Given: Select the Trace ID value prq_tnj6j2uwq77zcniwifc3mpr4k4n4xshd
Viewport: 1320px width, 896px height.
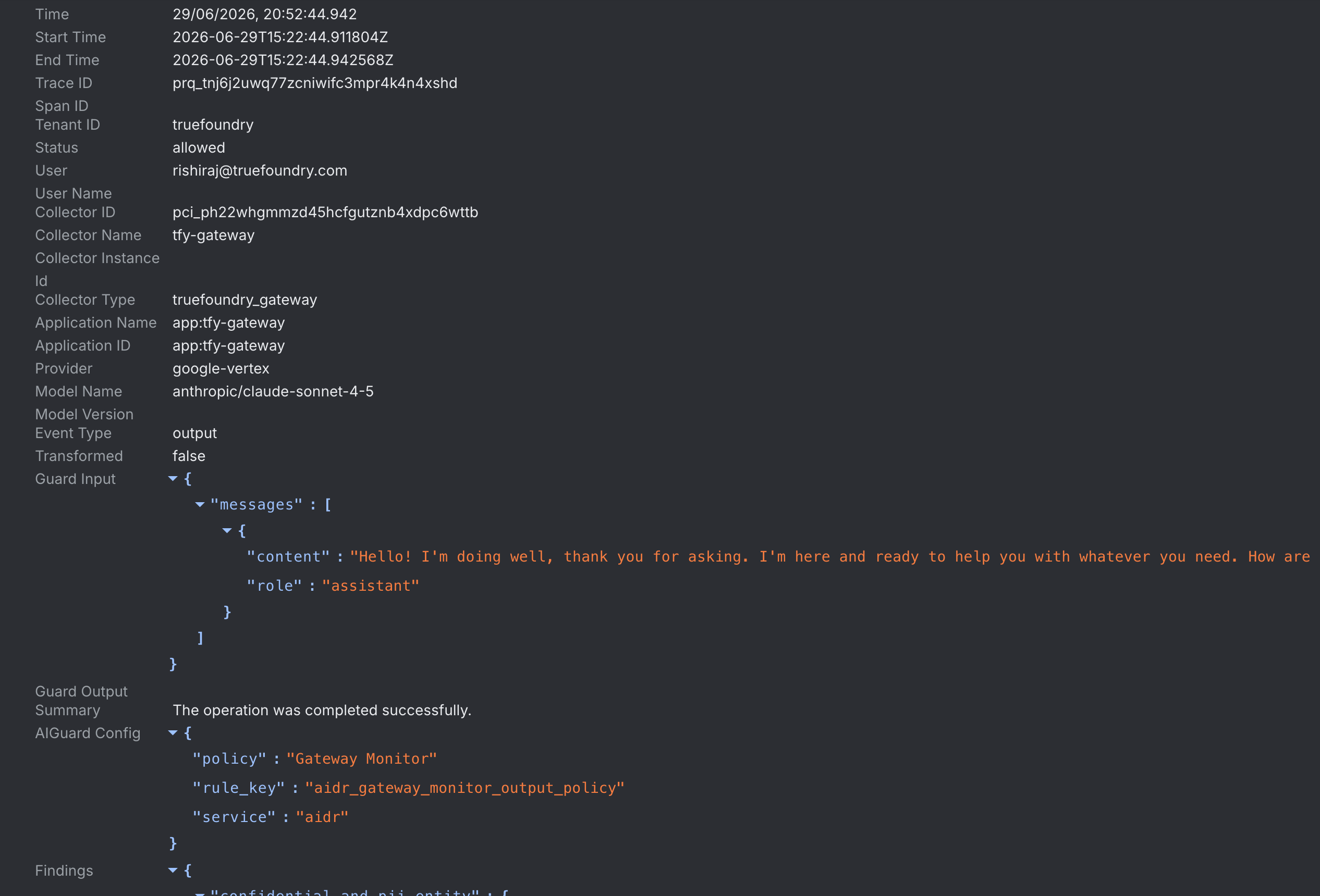Looking at the screenshot, I should pyautogui.click(x=315, y=83).
